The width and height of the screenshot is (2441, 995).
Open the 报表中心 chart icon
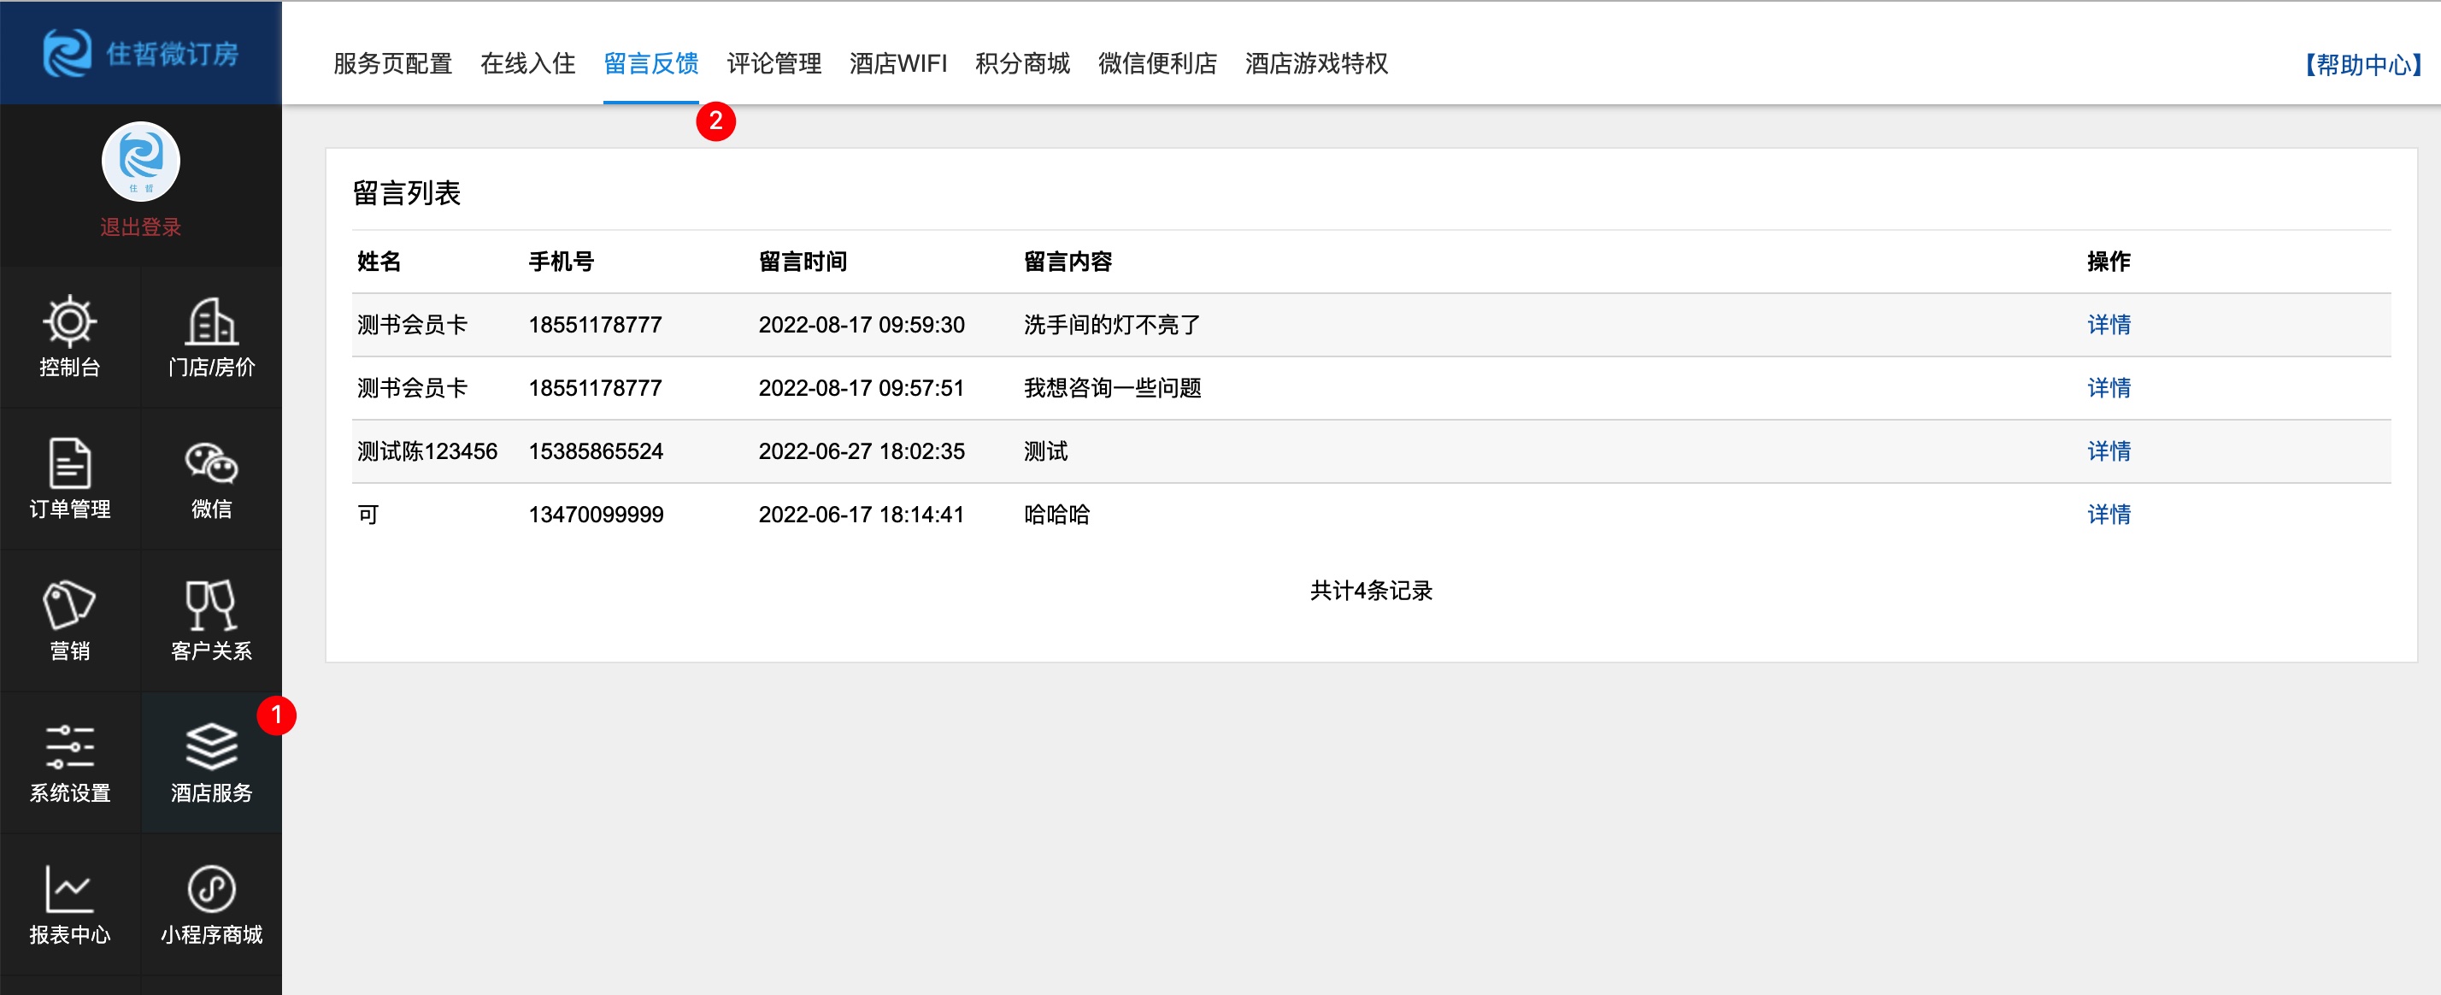point(69,891)
